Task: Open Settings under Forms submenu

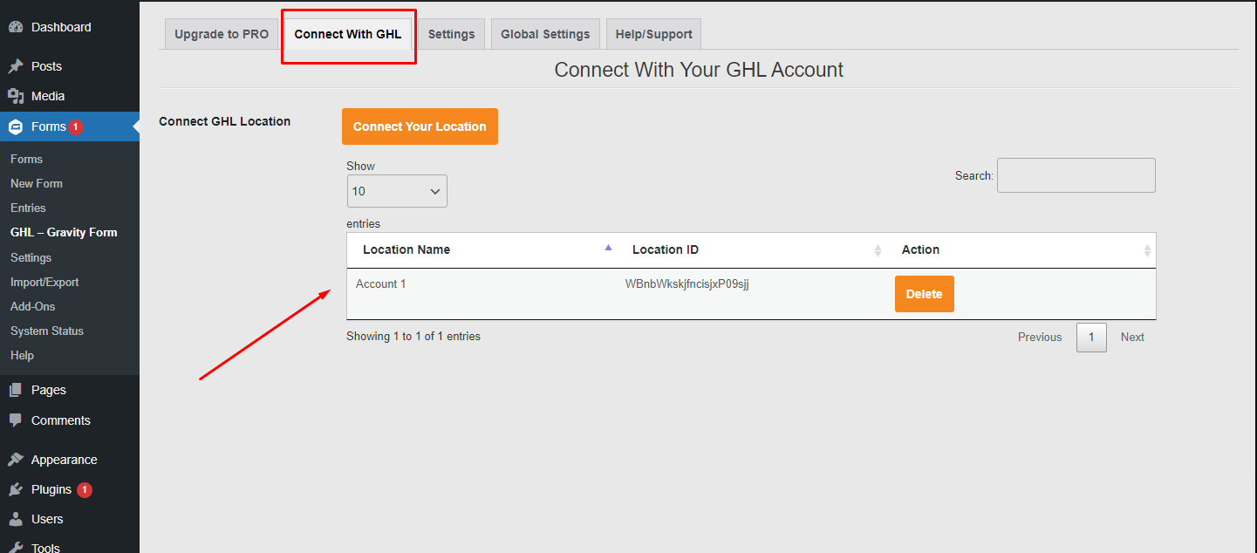Action: 31,257
